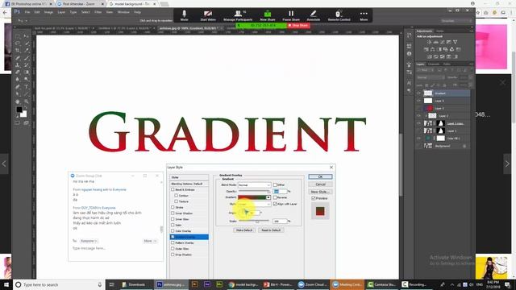This screenshot has height=290, width=516.
Task: Select the Zoom tool
Action: pyautogui.click(x=27, y=101)
